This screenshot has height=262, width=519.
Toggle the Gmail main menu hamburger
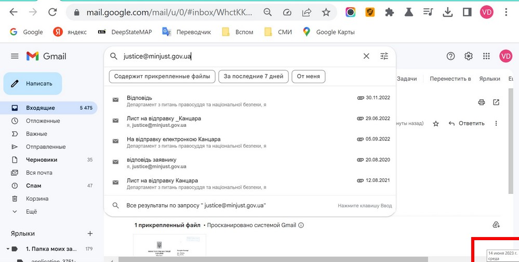click(15, 56)
